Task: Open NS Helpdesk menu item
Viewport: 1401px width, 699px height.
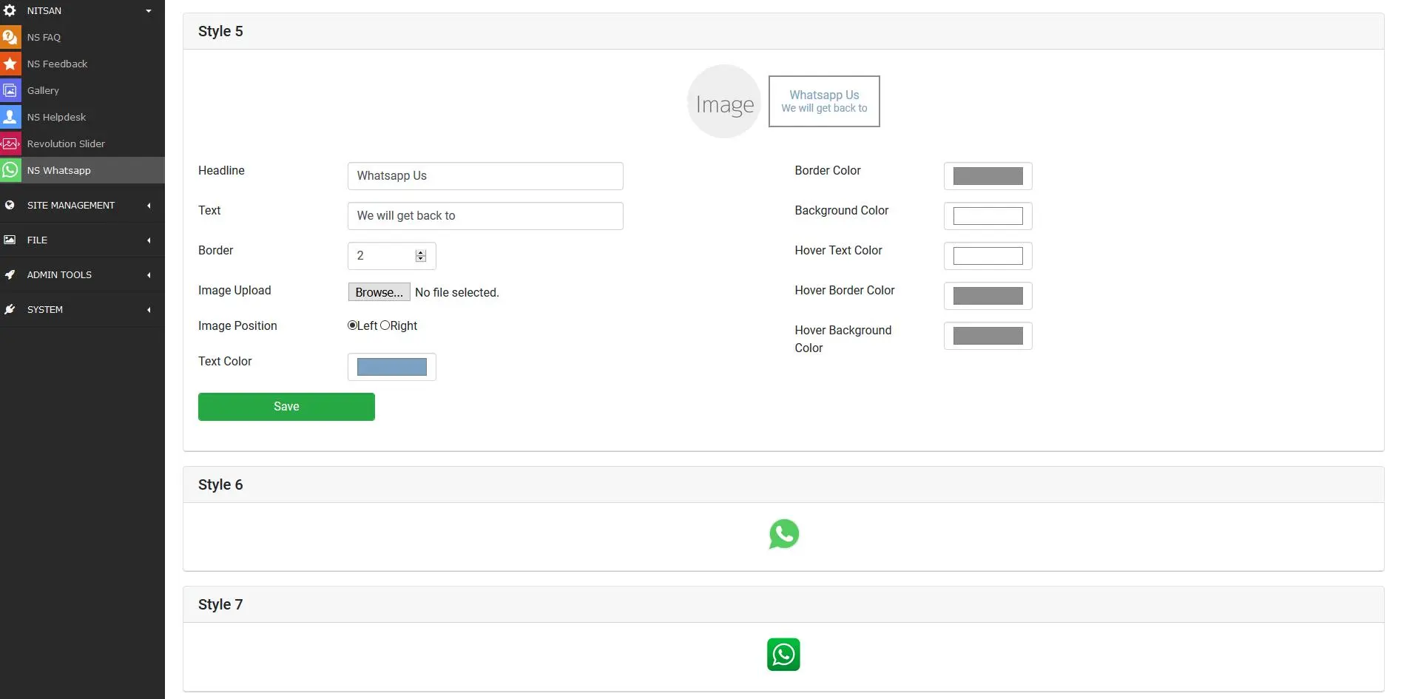Action: tap(82, 117)
